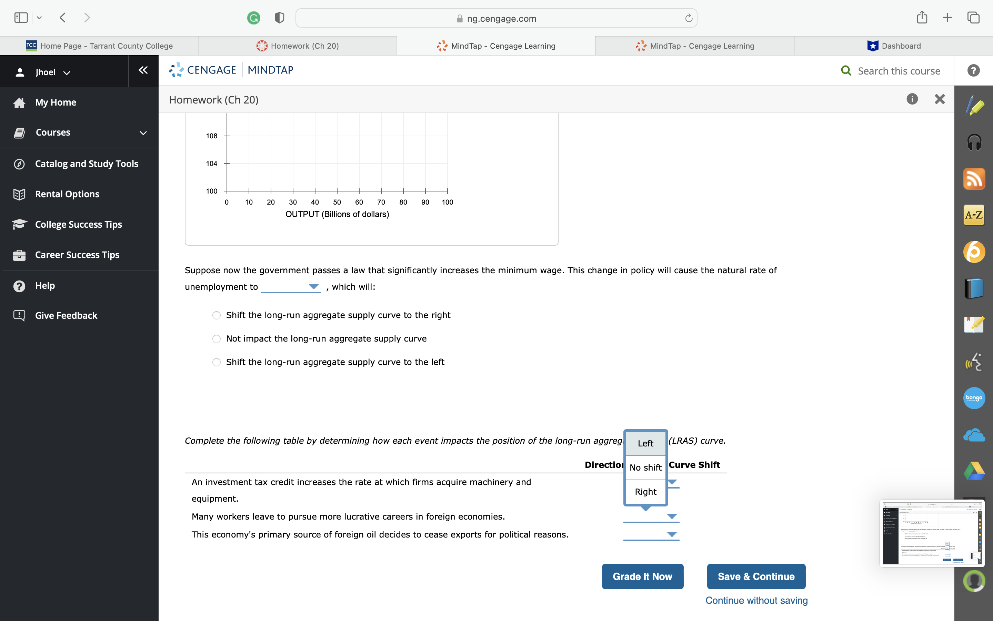The image size is (993, 621).
Task: Choose 'Right' from the open dropdown
Action: (x=645, y=492)
